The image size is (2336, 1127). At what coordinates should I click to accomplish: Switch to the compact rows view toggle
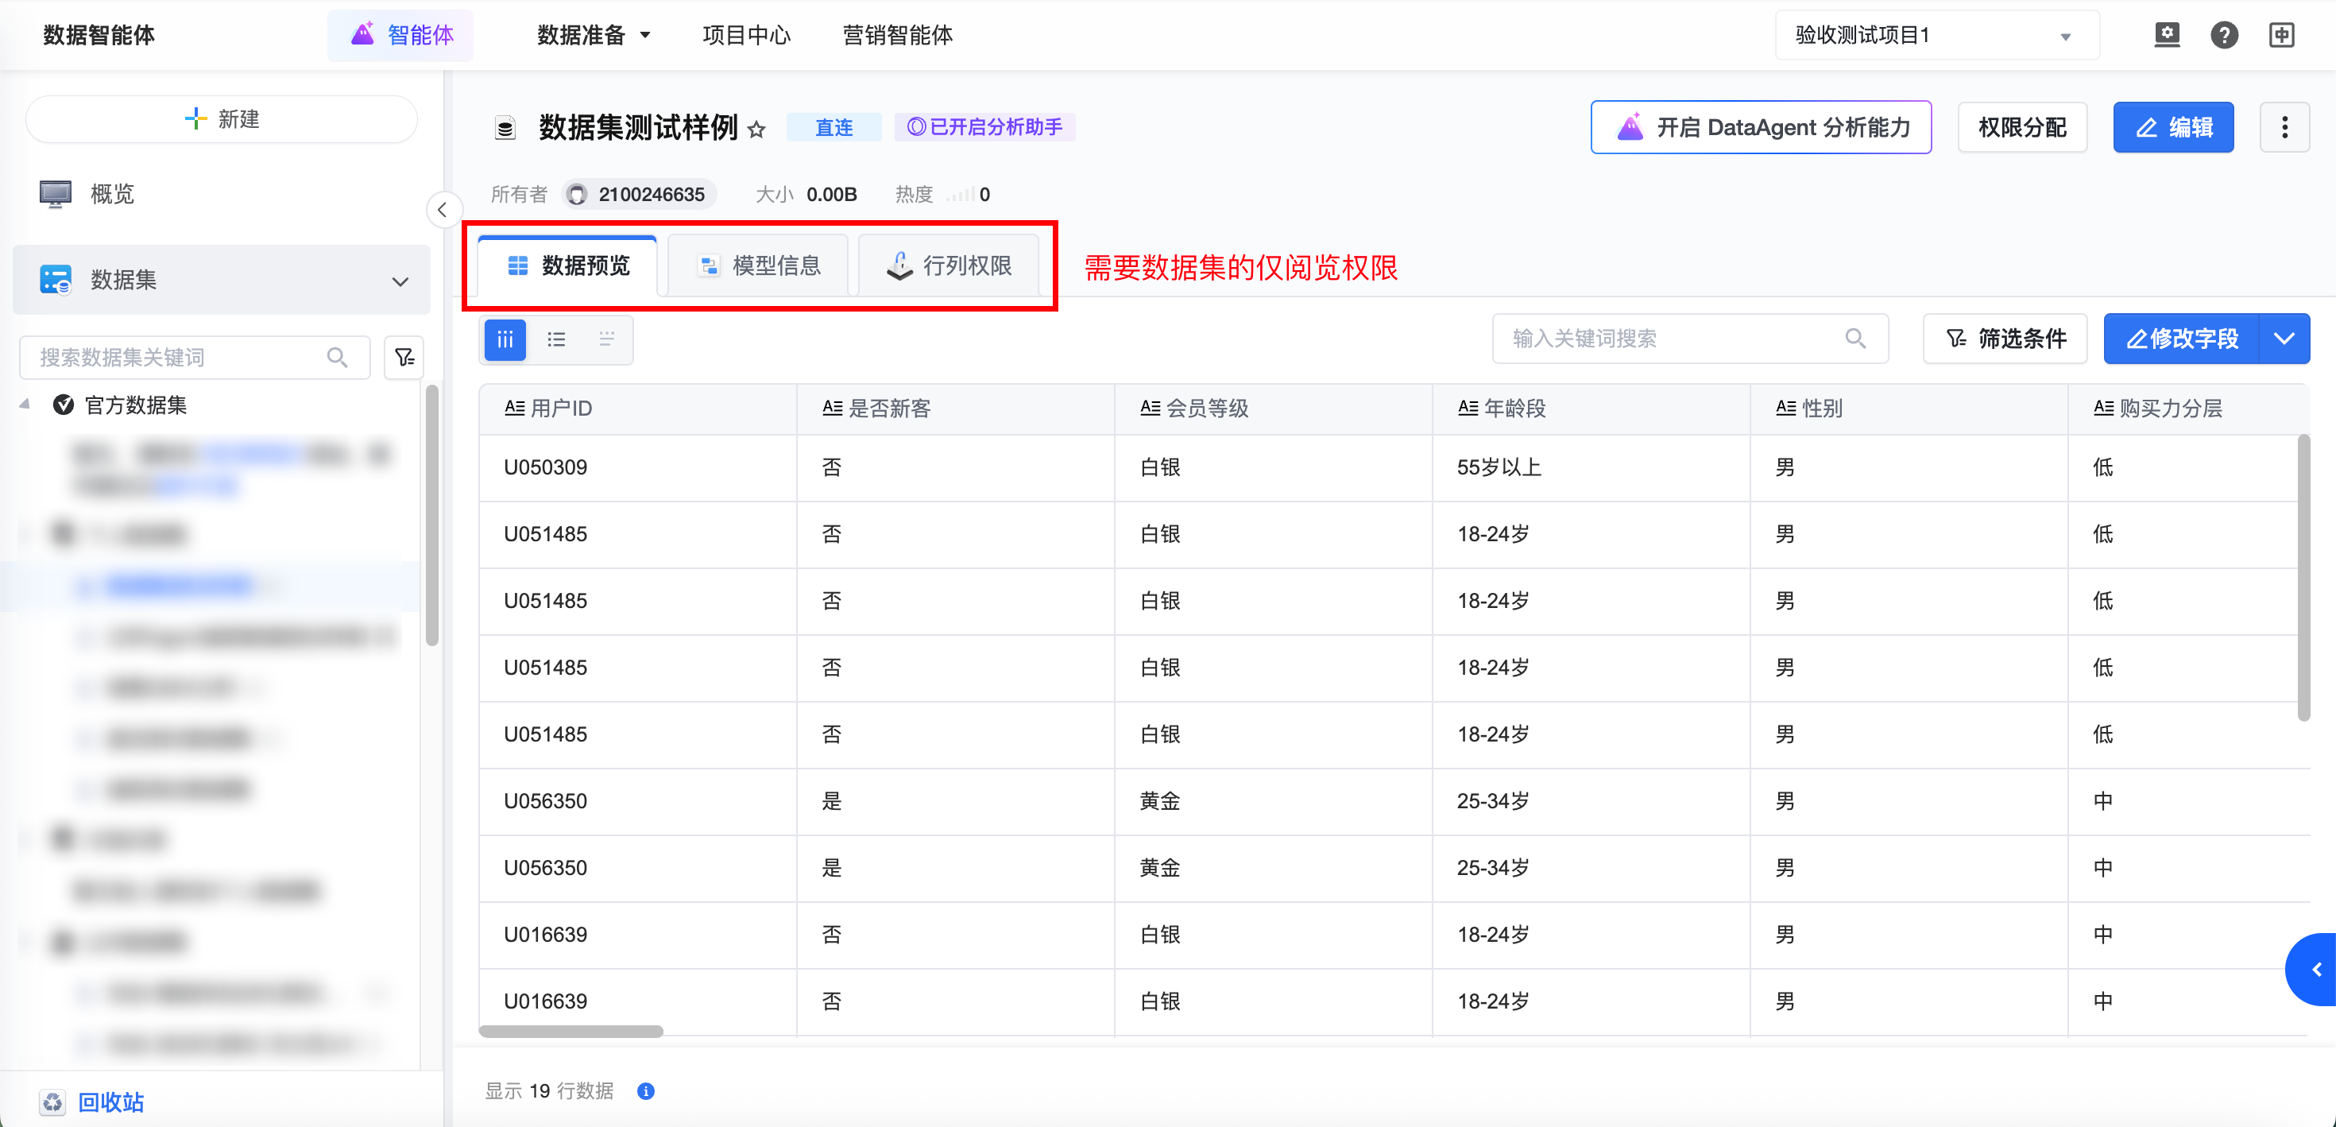[607, 339]
